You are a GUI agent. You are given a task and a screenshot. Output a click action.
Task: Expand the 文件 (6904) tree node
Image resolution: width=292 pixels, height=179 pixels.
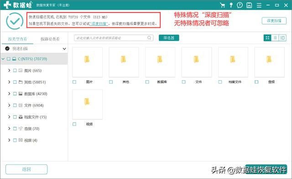coord(9,105)
